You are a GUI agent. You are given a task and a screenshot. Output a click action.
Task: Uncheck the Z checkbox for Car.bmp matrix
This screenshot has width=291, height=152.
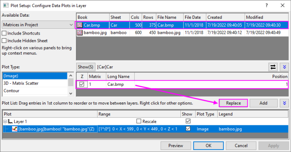coord(82,85)
